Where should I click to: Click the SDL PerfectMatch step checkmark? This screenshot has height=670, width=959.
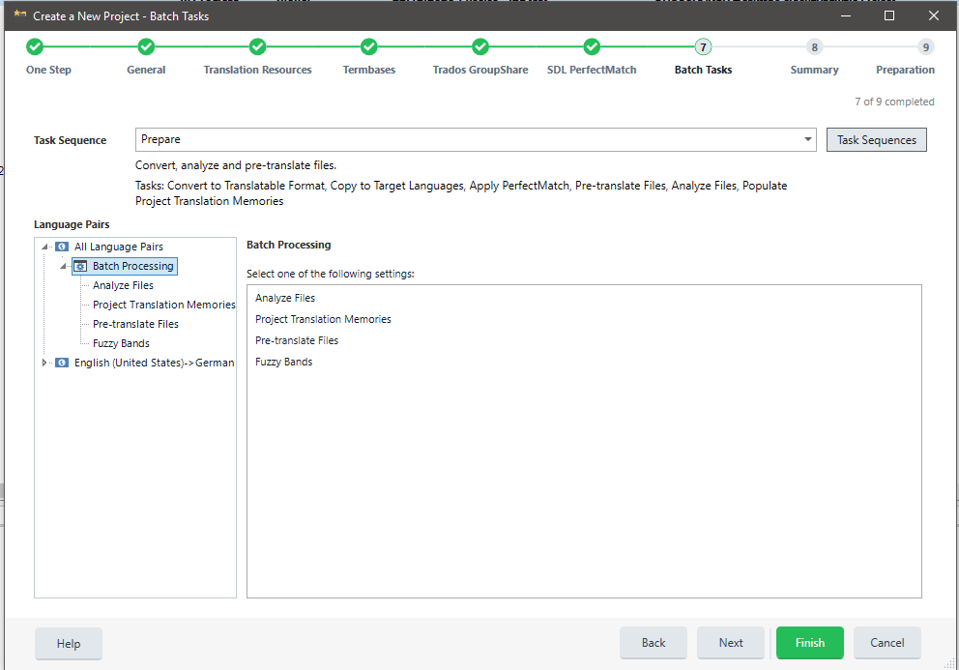[592, 47]
